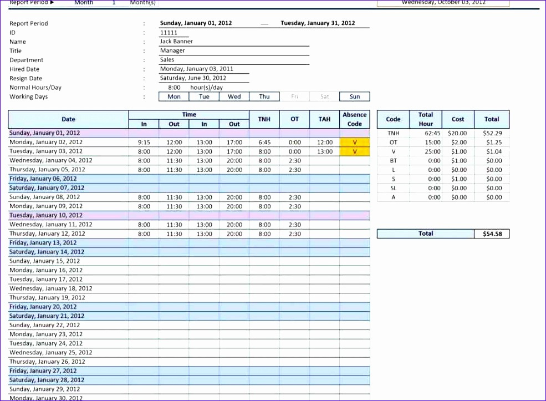Select the grand total $54.58 cell
Image resolution: width=546 pixels, height=401 pixels.
[492, 234]
